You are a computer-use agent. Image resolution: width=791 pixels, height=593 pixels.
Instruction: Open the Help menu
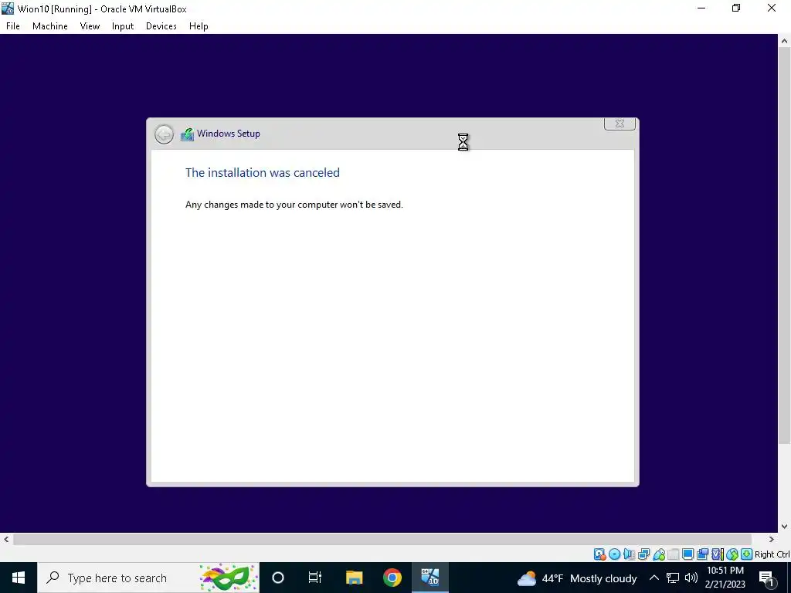coord(199,26)
